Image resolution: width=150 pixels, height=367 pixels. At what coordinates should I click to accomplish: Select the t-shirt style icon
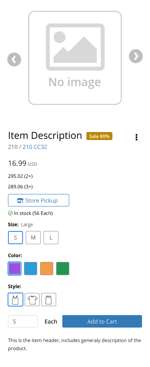[x=32, y=299]
